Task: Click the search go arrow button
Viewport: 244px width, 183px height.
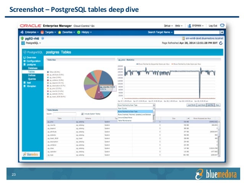Action: tap(222, 32)
